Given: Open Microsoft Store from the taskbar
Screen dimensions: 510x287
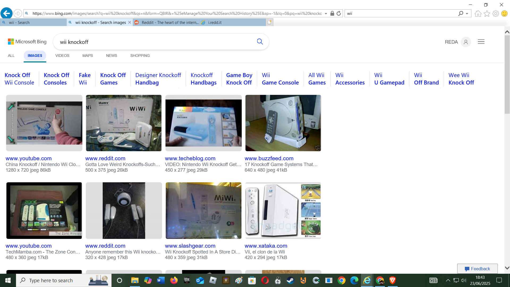Looking at the screenshot, I should tap(252, 280).
